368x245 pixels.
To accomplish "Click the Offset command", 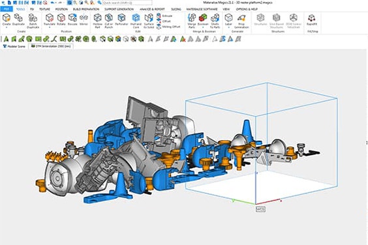I will tap(164, 21).
